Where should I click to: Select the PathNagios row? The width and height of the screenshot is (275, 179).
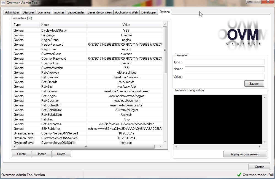pyautogui.click(x=87, y=96)
